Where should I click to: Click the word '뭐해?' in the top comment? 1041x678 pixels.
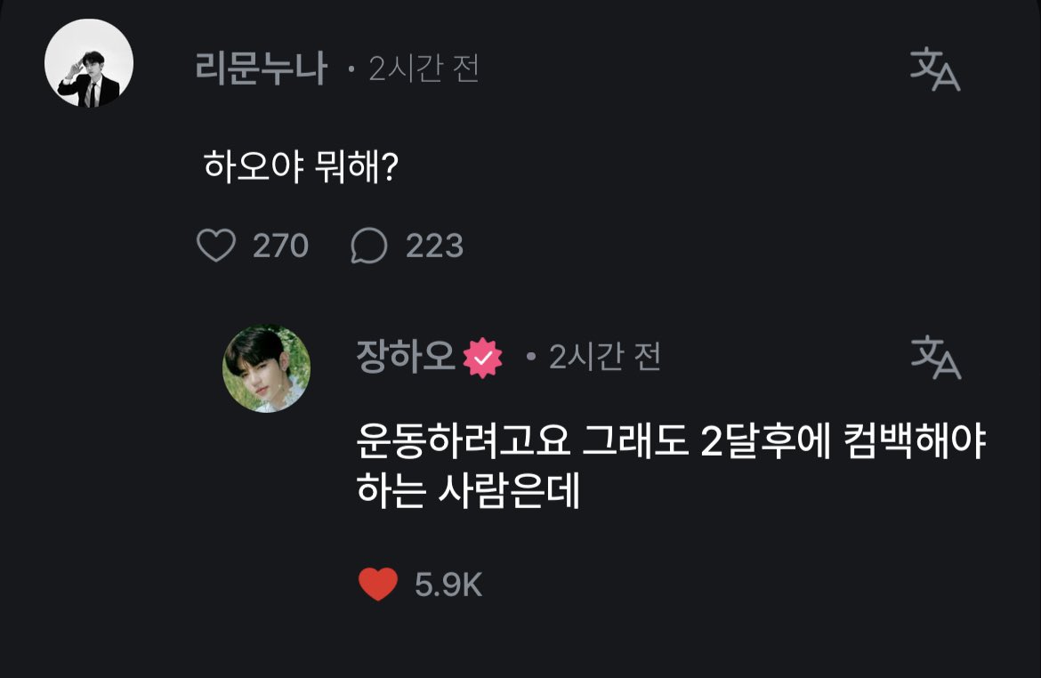[357, 166]
